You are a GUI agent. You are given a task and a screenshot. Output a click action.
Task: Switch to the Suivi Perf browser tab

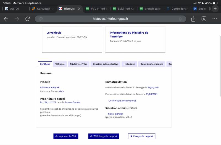[123, 9]
